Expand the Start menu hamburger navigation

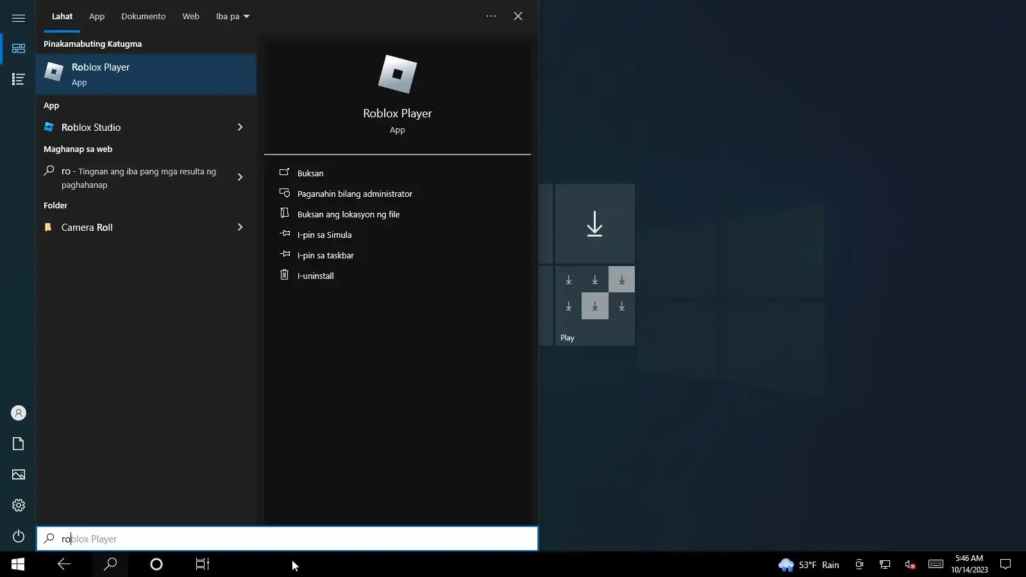click(19, 18)
